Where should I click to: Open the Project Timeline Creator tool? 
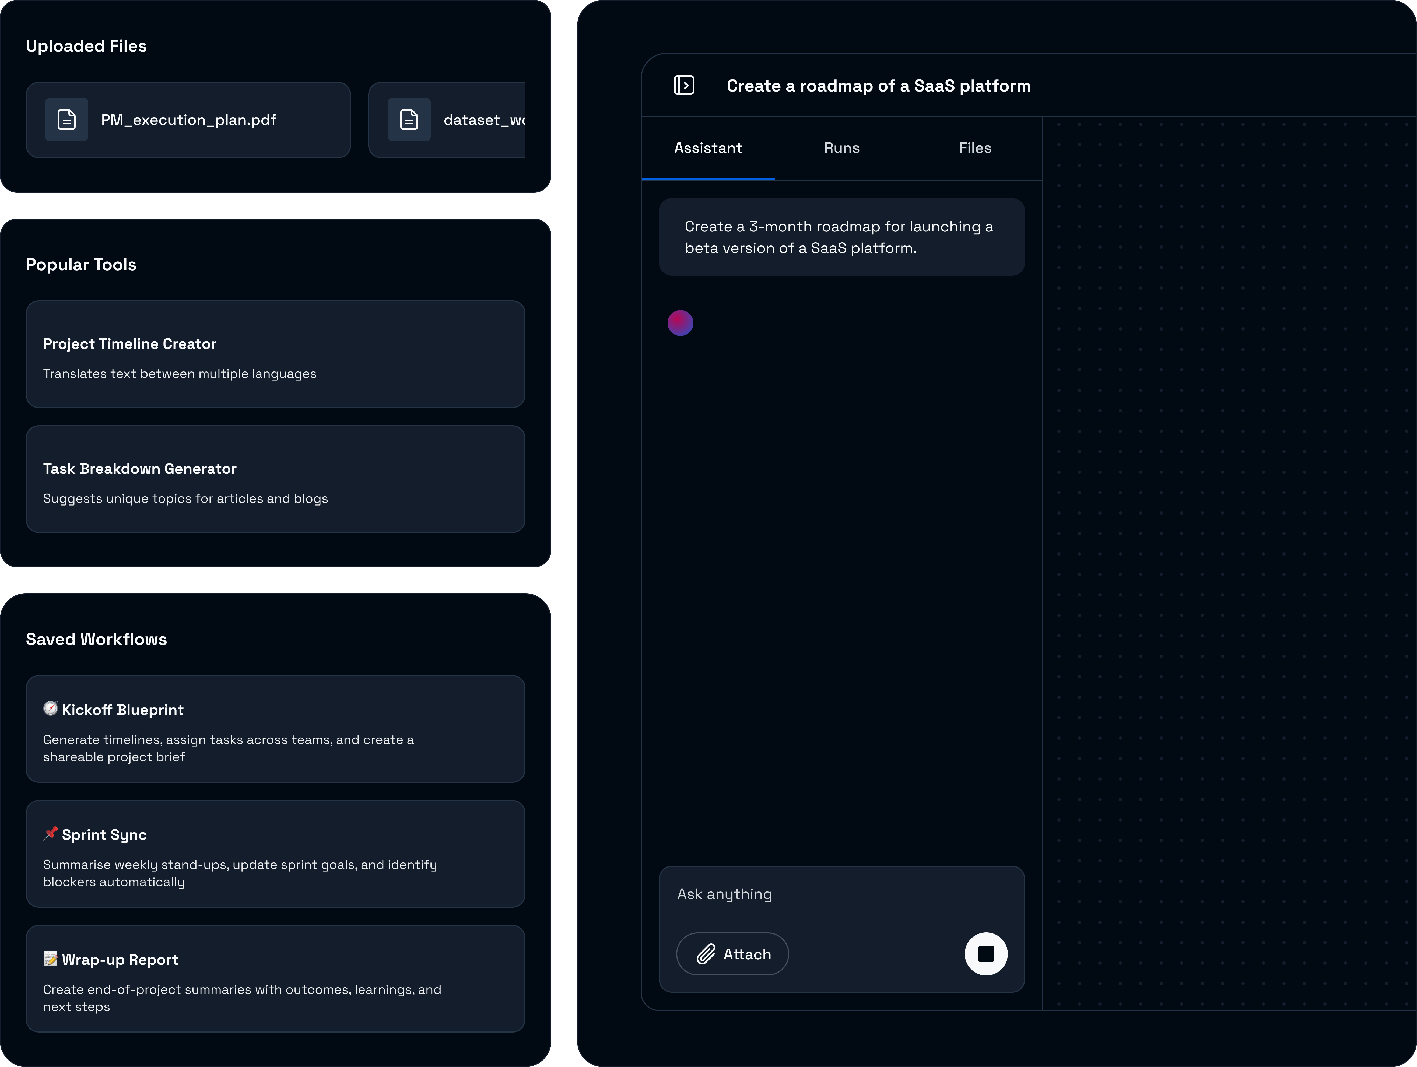point(275,354)
